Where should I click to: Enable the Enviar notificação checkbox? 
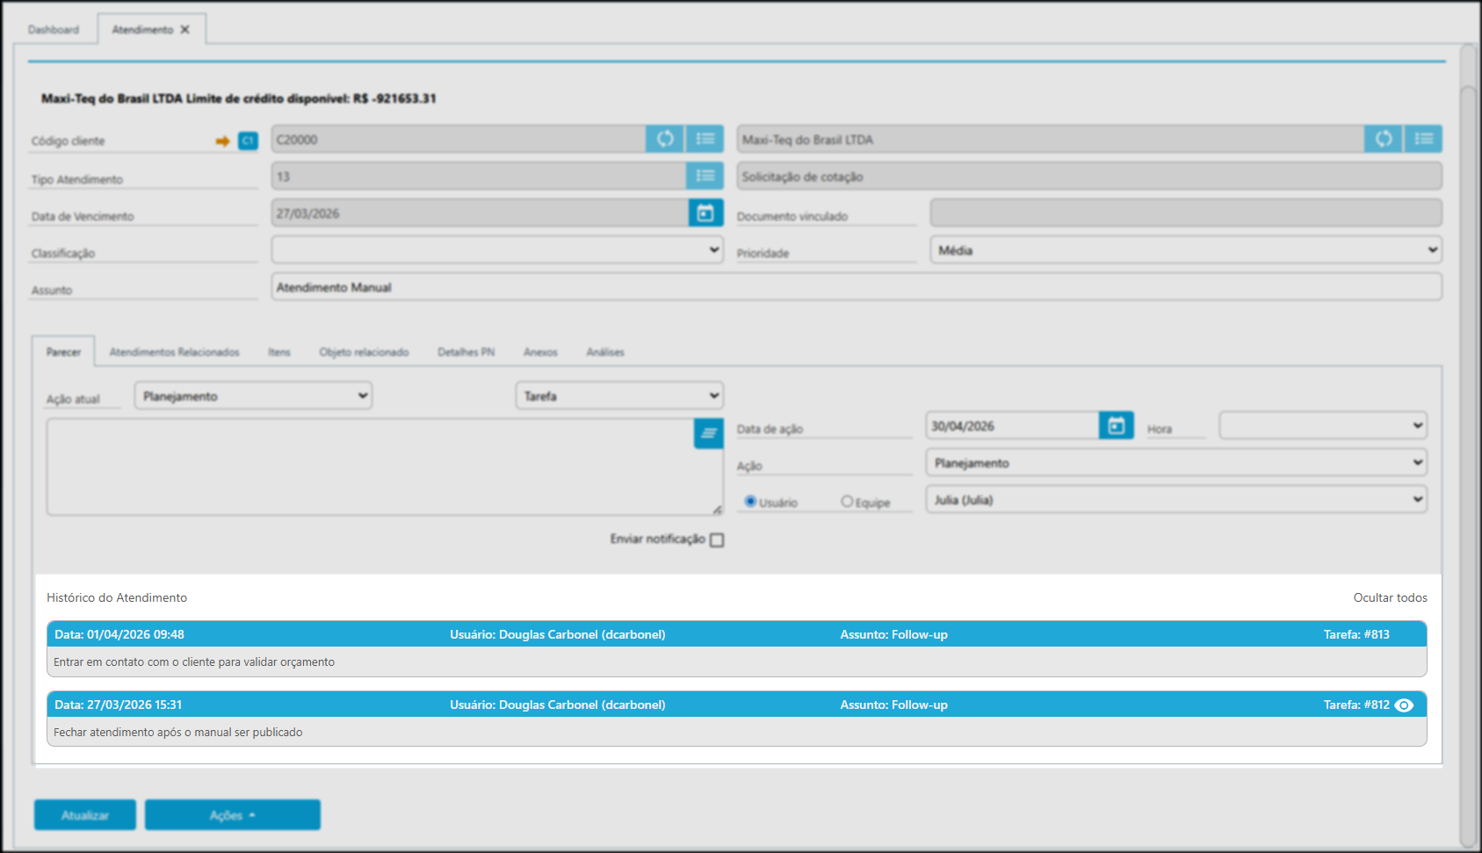click(x=717, y=540)
